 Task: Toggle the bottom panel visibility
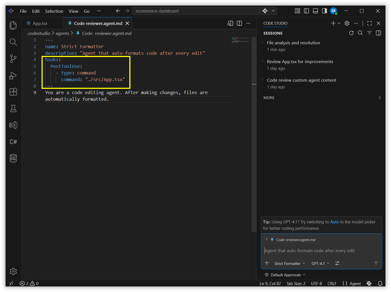click(315, 11)
